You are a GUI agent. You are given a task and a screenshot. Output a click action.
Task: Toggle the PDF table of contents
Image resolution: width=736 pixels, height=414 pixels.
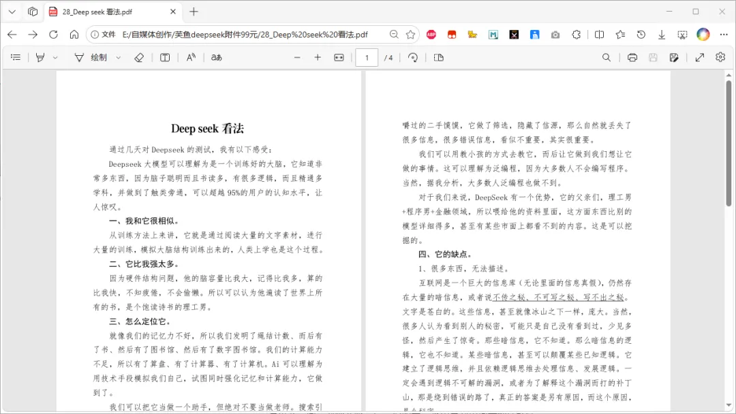pyautogui.click(x=16, y=57)
